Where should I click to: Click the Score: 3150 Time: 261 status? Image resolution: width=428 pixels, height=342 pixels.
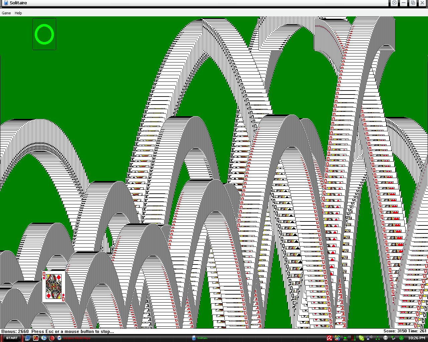405,331
